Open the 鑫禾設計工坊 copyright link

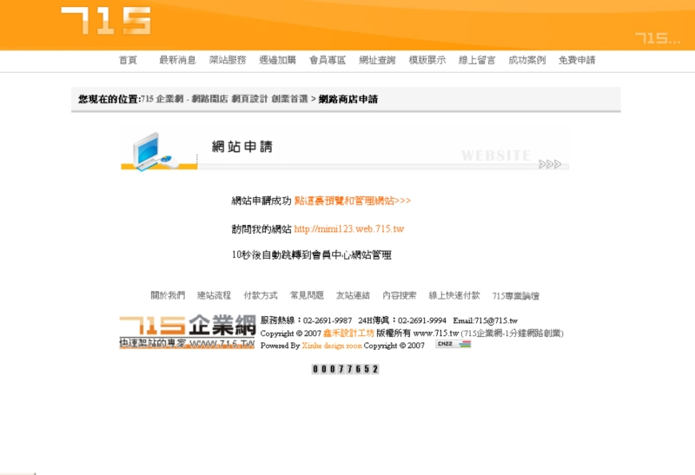[348, 333]
